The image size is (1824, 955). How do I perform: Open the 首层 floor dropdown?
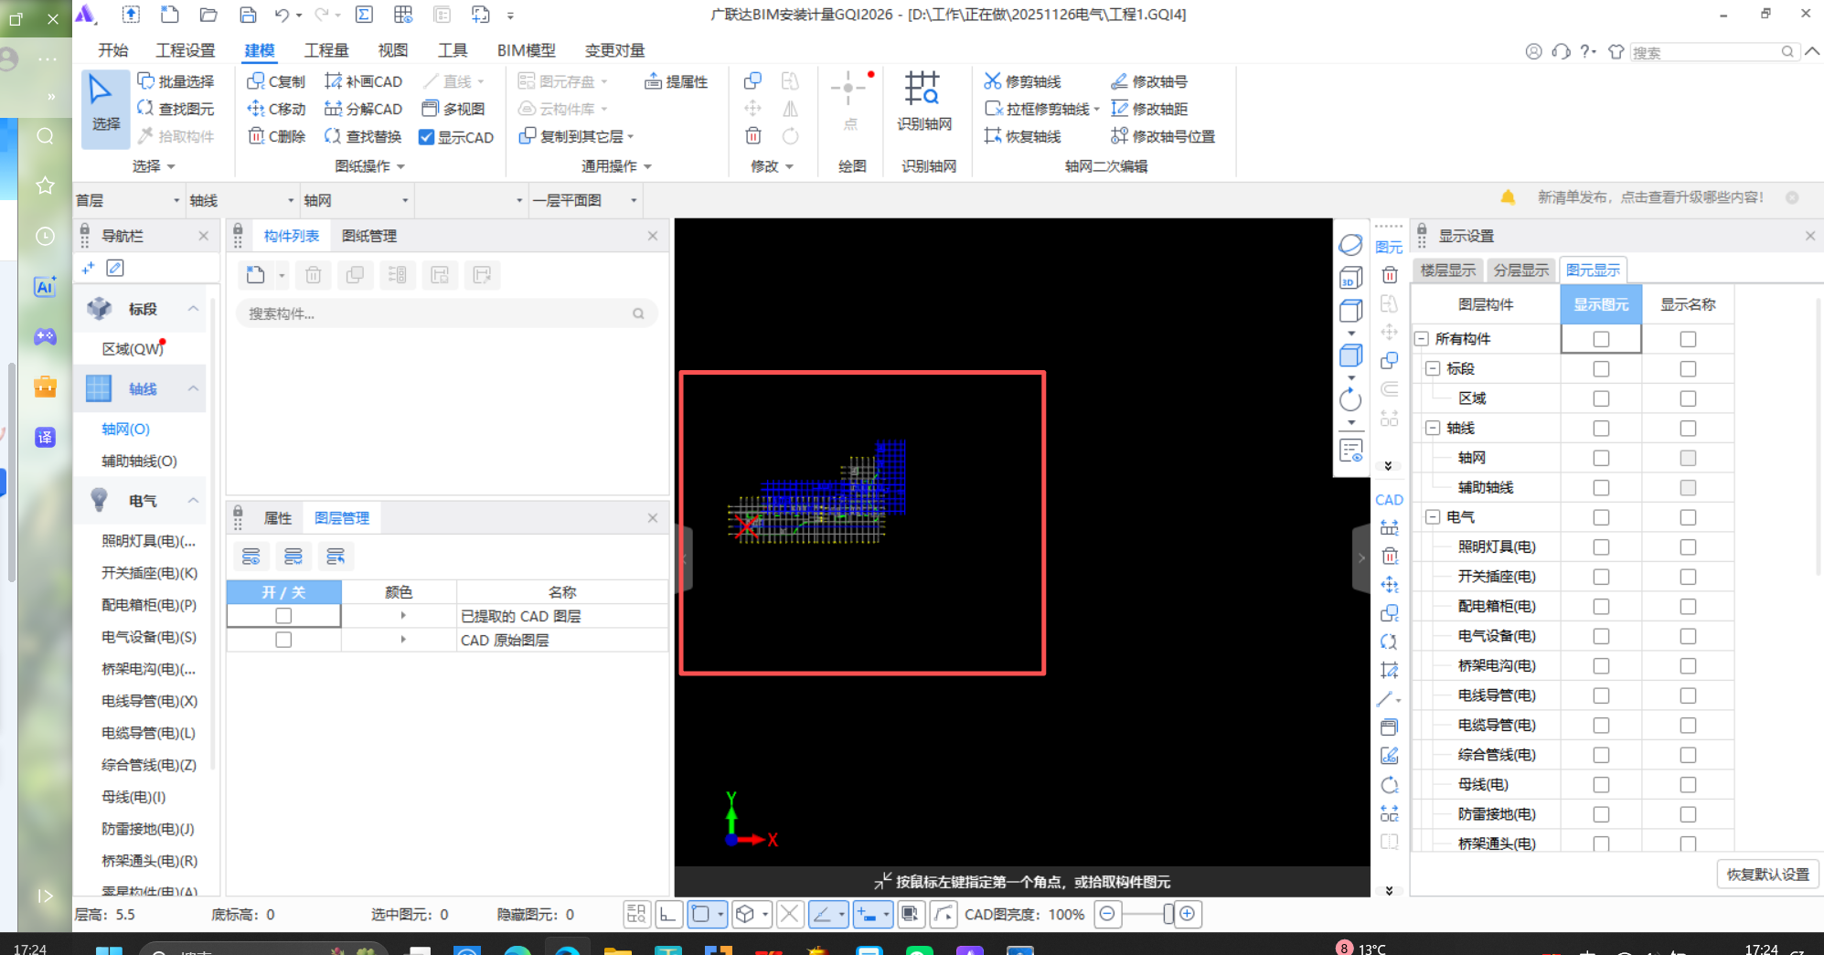tap(128, 200)
